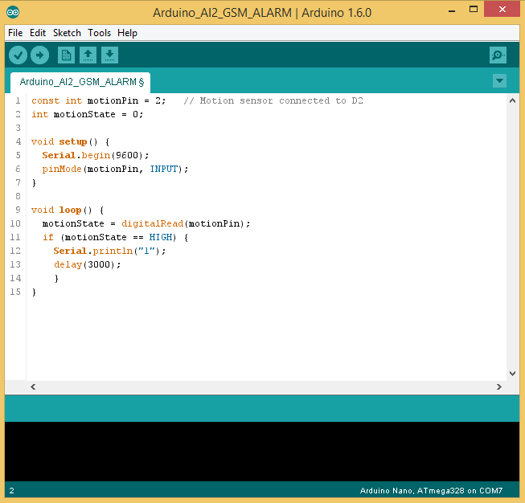The height and width of the screenshot is (503, 525).
Task: Click the Arduino logo in title bar
Action: 13,12
